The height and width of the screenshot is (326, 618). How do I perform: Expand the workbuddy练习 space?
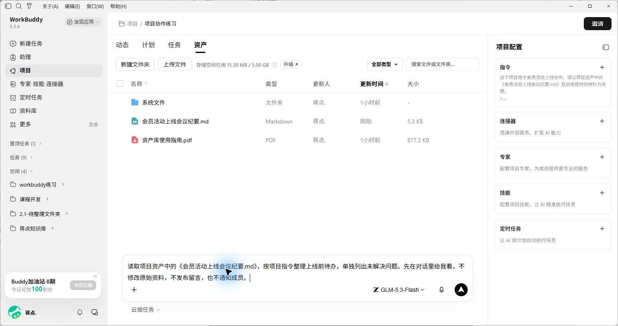(63, 184)
